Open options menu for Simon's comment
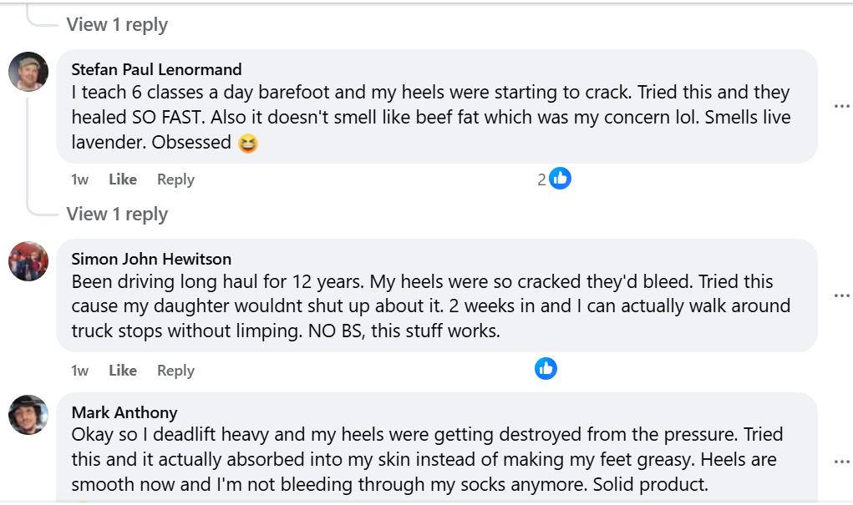This screenshot has width=853, height=505. [841, 295]
